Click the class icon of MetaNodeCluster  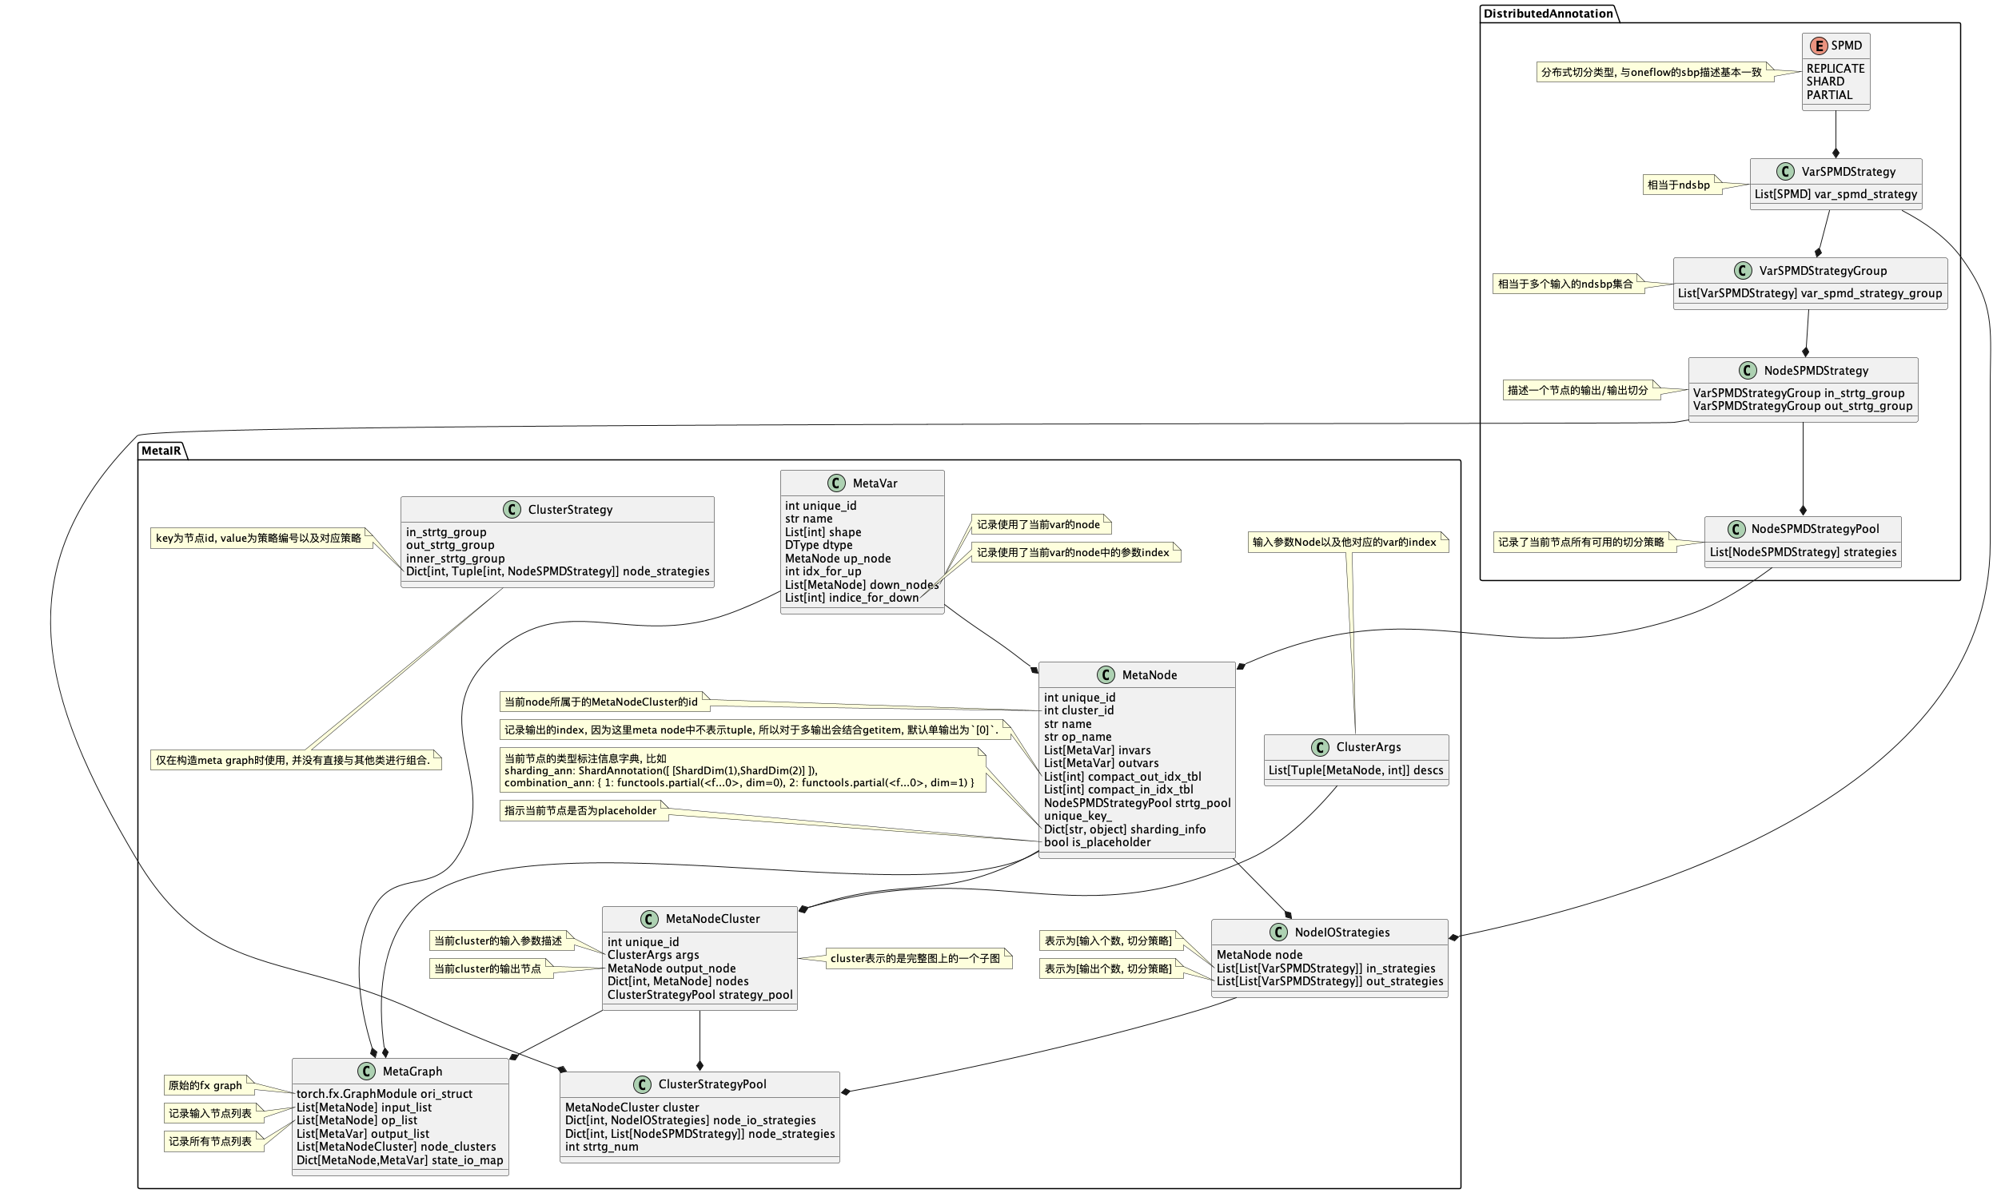(x=650, y=920)
